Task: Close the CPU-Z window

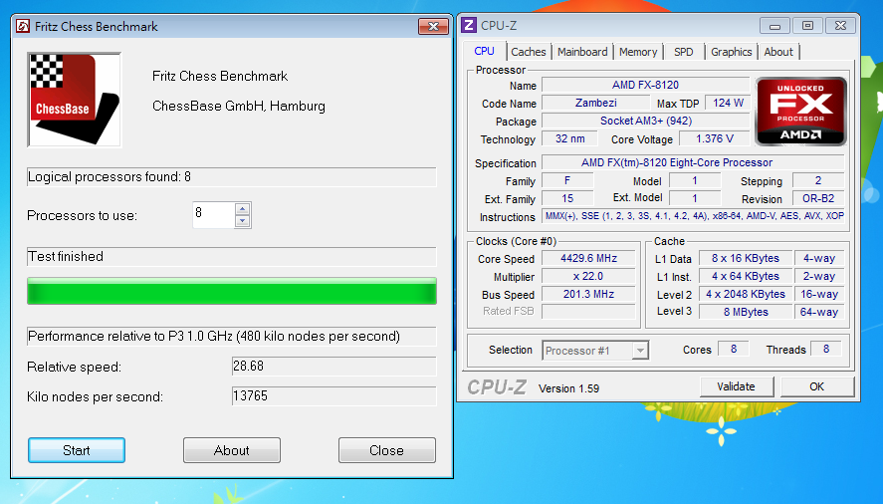Action: point(840,26)
